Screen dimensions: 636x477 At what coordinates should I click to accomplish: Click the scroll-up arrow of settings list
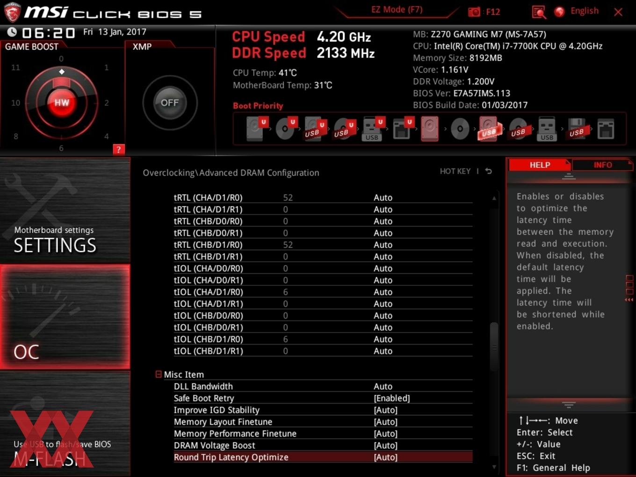(494, 198)
